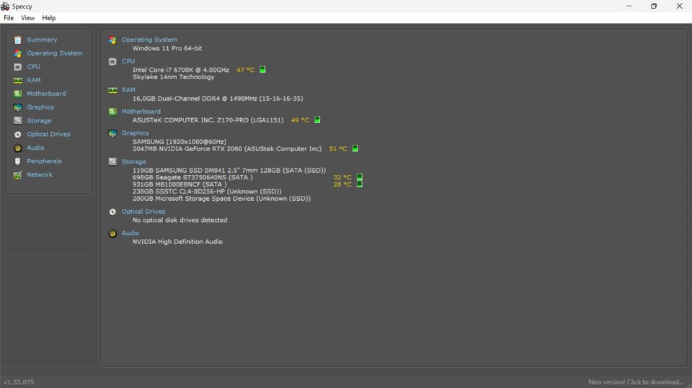This screenshot has height=388, width=692.
Task: Click the monitor icon beside Graphics heading
Action: [112, 134]
